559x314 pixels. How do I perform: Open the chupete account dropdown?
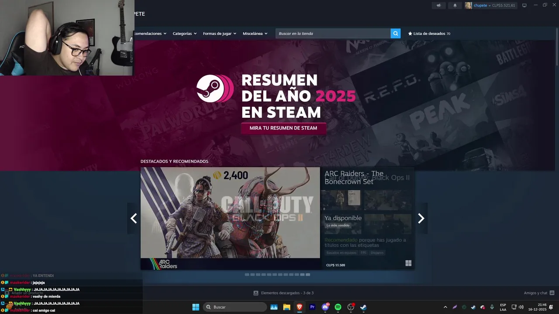pyautogui.click(x=482, y=5)
